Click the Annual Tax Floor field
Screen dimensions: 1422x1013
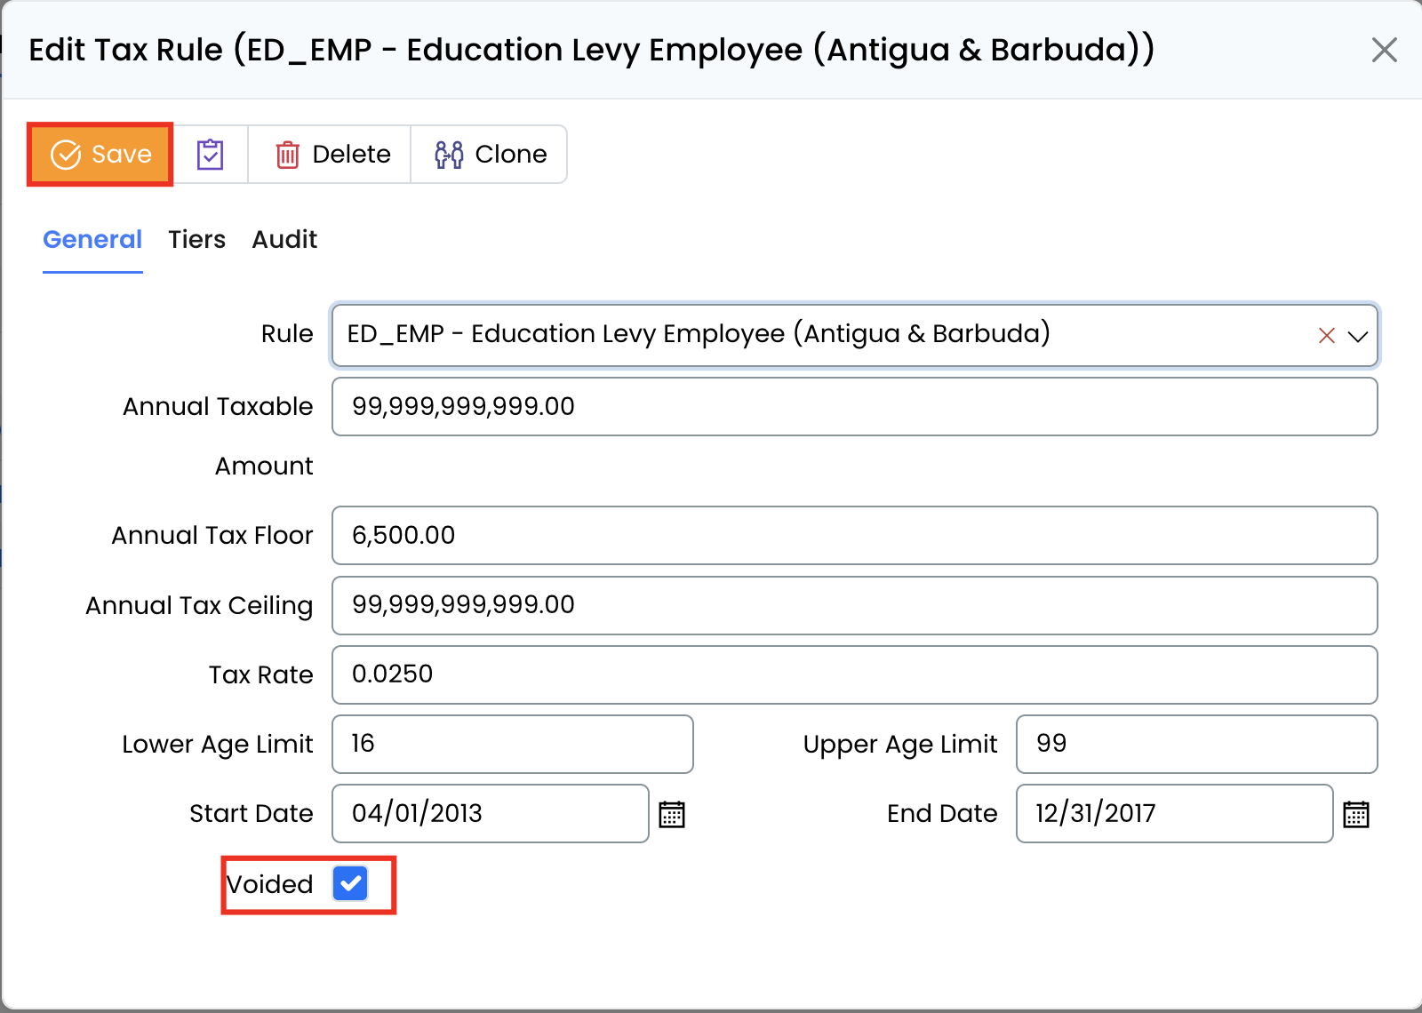853,536
